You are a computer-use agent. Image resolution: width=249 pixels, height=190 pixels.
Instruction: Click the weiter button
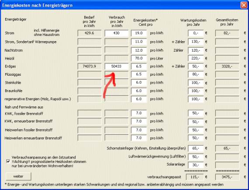point(18,176)
